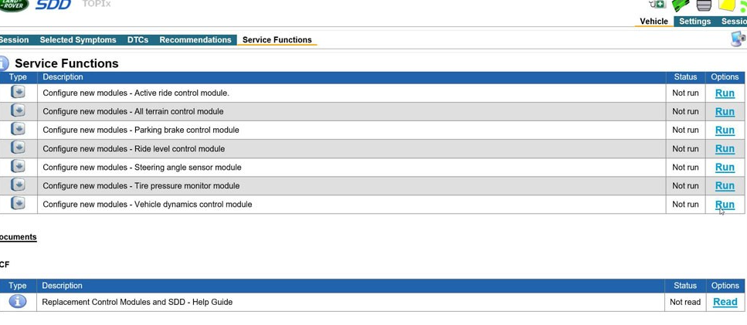Run Tire pressure monitor module configuration
The height and width of the screenshot is (325, 747).
725,185
